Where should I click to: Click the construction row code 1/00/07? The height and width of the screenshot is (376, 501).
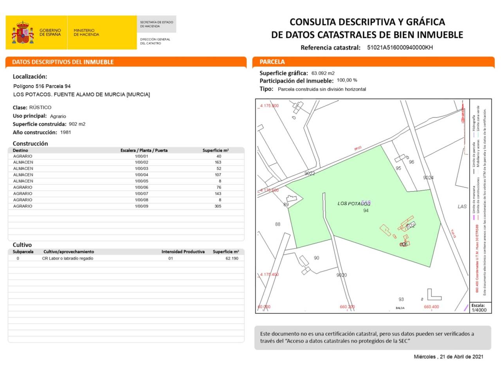point(142,194)
